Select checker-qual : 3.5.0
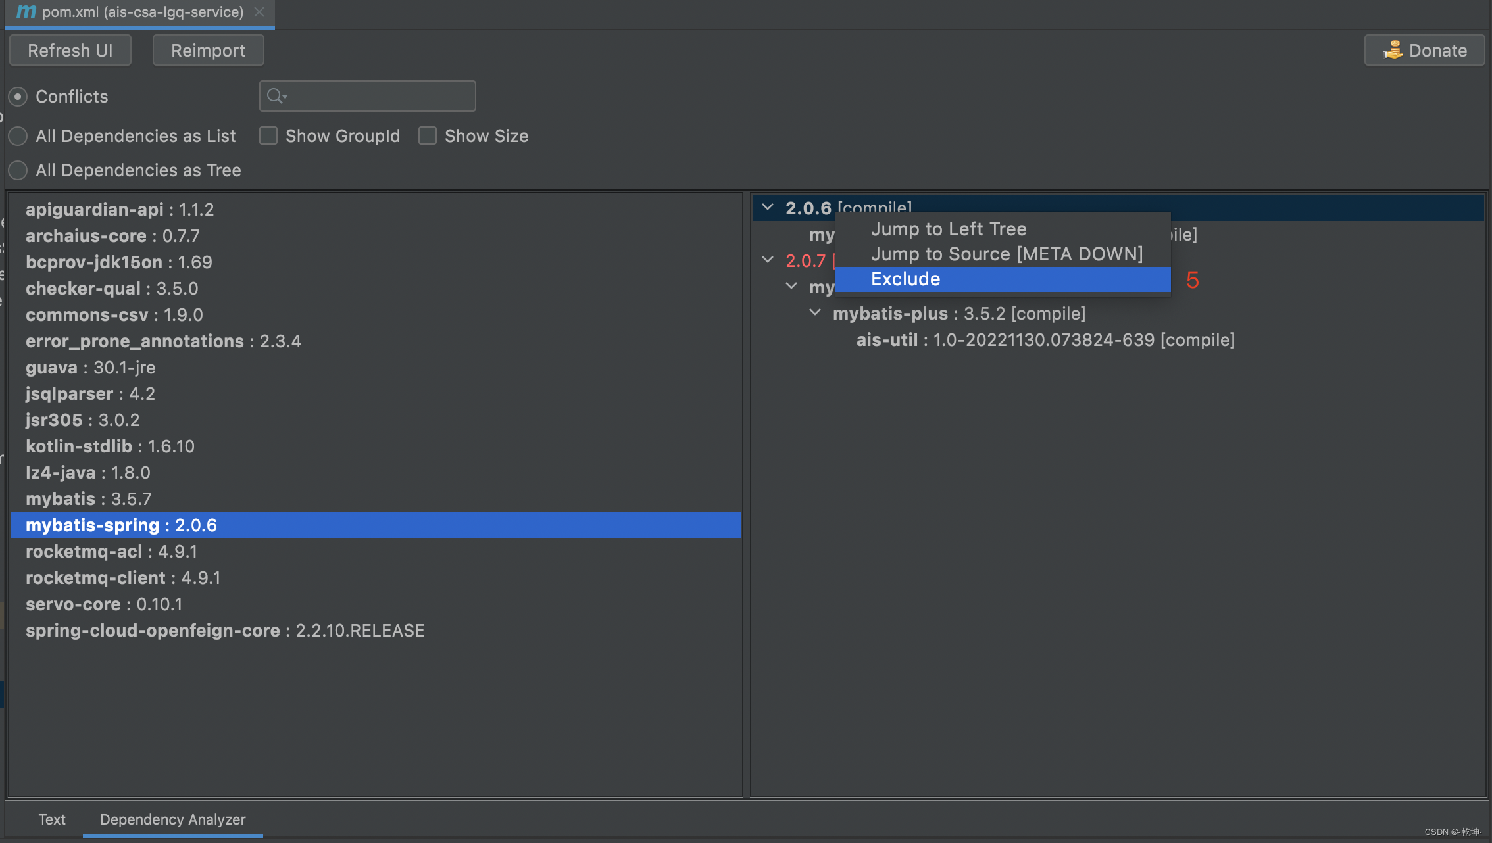 (x=376, y=288)
